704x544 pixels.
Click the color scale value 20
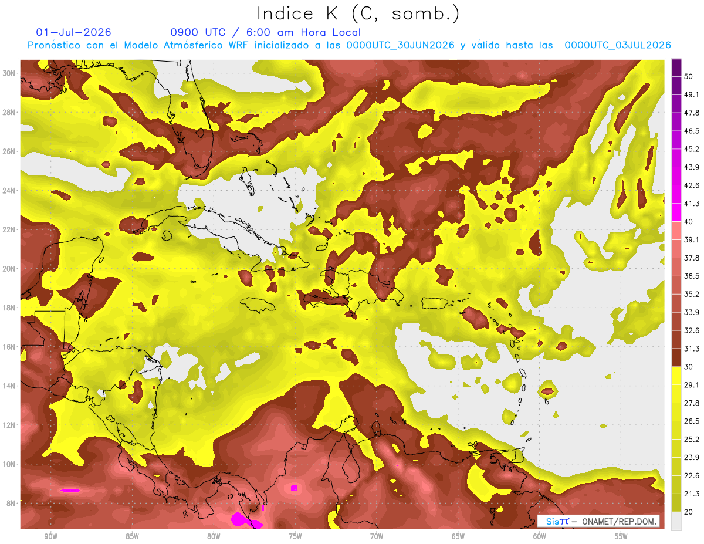coord(689,512)
